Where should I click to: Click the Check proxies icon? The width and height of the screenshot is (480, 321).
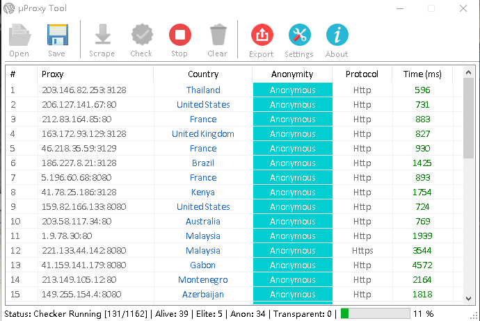[x=142, y=35]
